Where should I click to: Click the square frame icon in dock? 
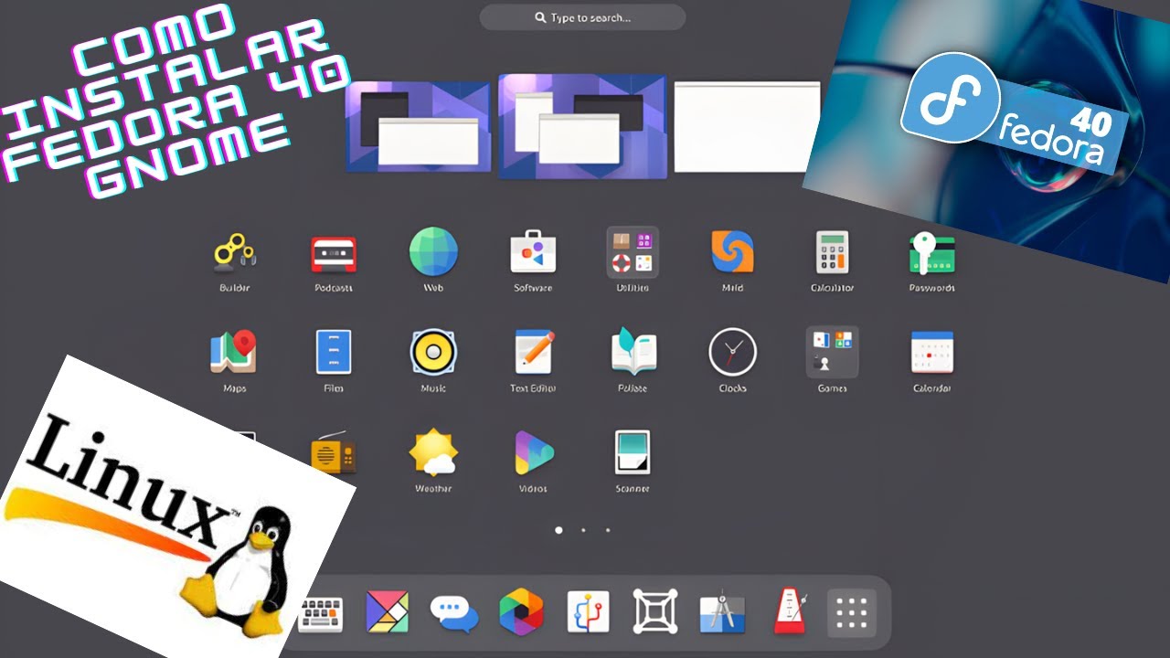(655, 612)
